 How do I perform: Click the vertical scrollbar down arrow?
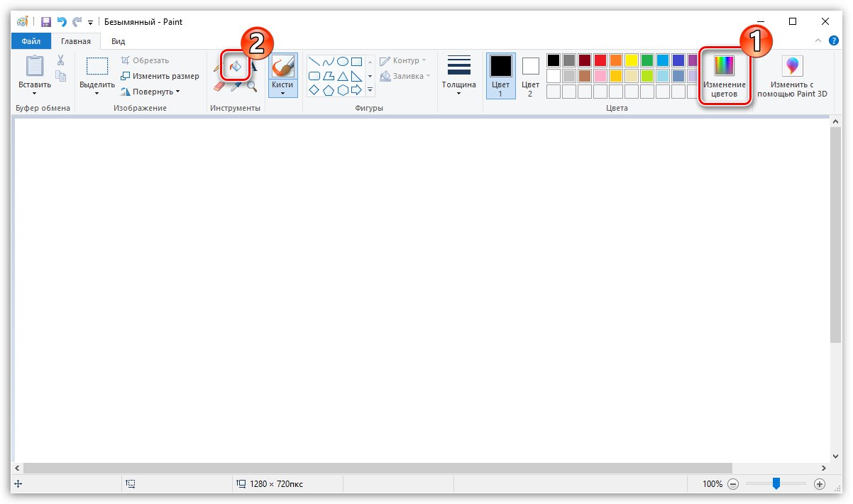(x=835, y=456)
